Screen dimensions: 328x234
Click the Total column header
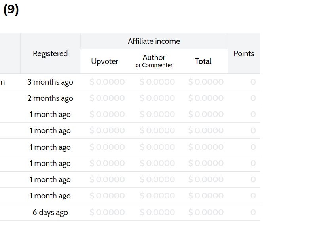click(x=203, y=61)
